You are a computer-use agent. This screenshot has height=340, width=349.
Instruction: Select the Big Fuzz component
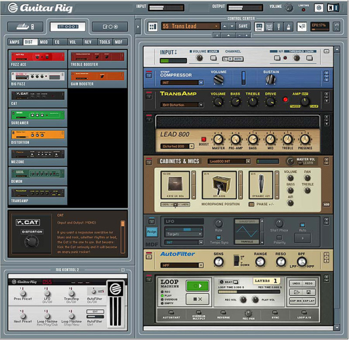click(x=38, y=78)
